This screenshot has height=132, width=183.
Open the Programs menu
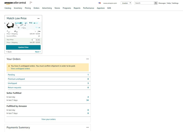(x=67, y=8)
